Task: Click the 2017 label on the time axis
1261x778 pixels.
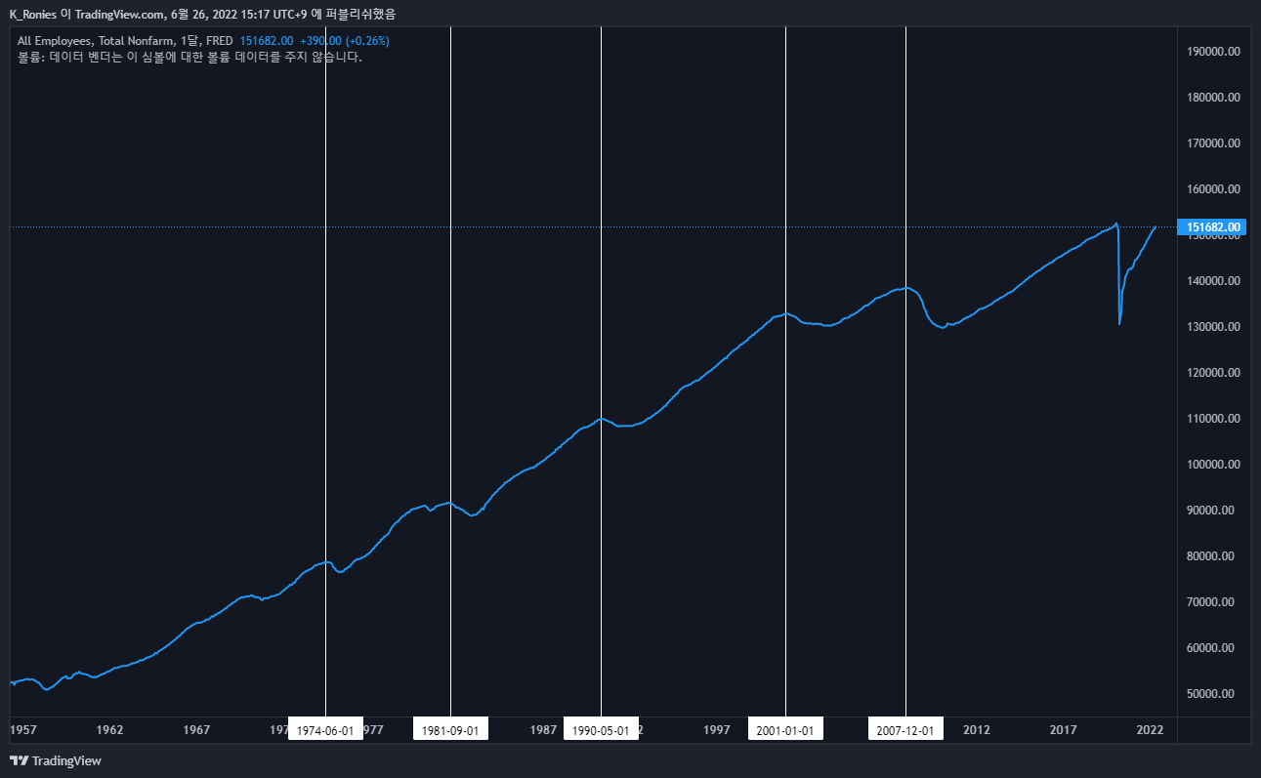Action: [1064, 730]
